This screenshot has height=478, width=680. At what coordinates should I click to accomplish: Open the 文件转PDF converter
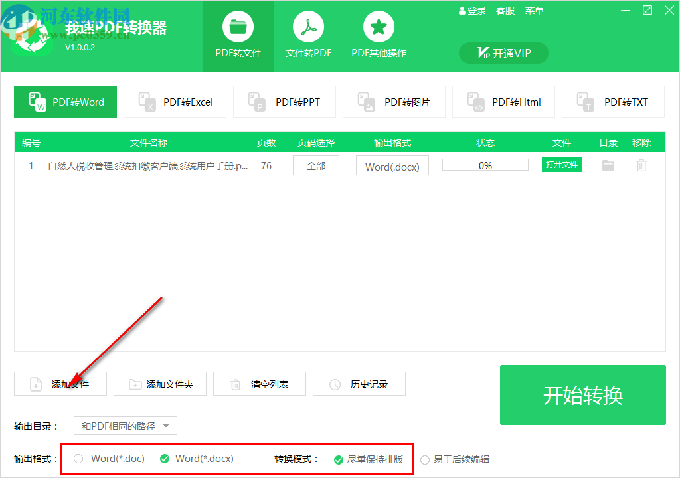[307, 33]
